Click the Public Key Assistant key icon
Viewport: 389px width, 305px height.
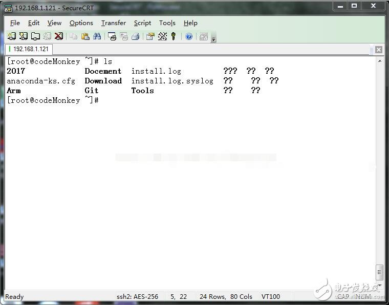tap(174, 36)
